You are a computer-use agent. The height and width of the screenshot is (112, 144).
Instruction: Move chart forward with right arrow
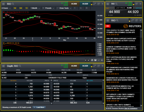(x=88, y=60)
